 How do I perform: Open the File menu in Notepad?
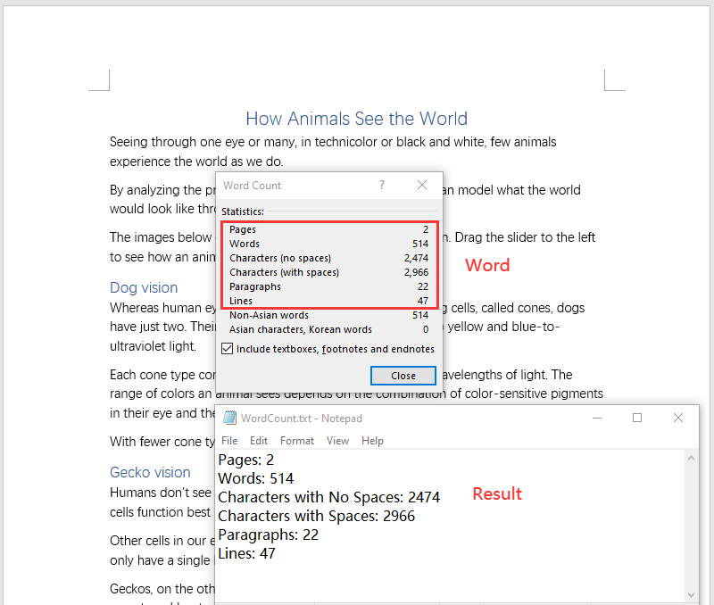(x=229, y=440)
